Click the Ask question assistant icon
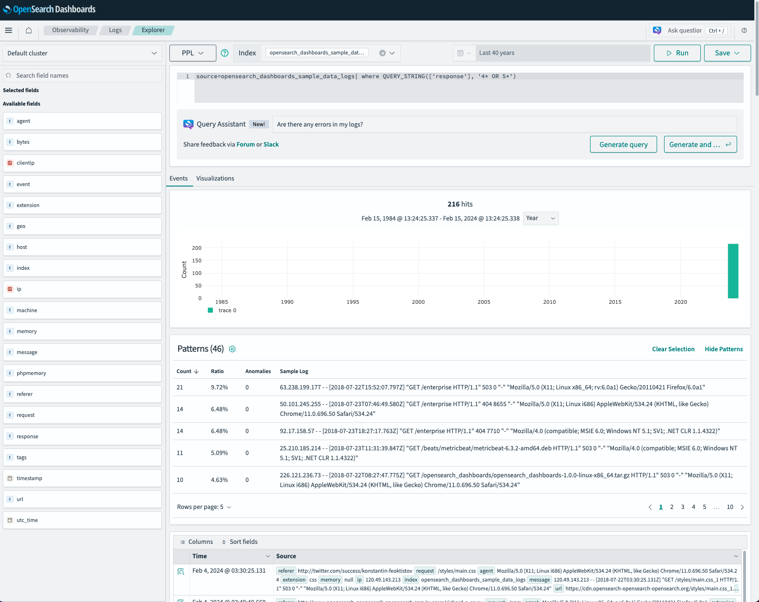The image size is (759, 602). click(x=658, y=30)
